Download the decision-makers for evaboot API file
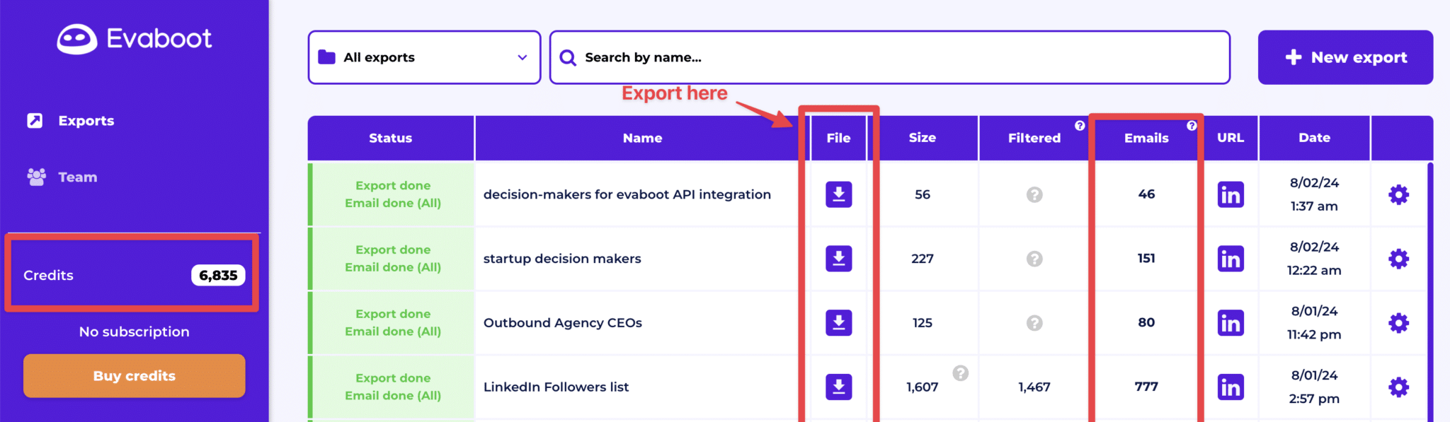The width and height of the screenshot is (1450, 422). click(838, 194)
